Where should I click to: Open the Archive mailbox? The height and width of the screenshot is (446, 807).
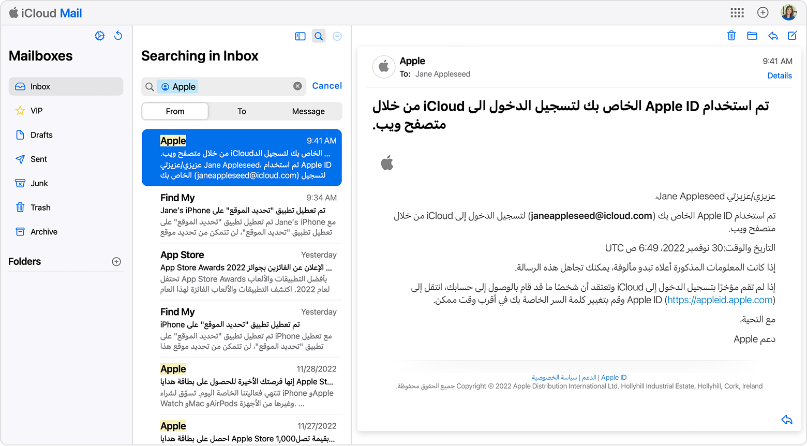click(x=66, y=232)
